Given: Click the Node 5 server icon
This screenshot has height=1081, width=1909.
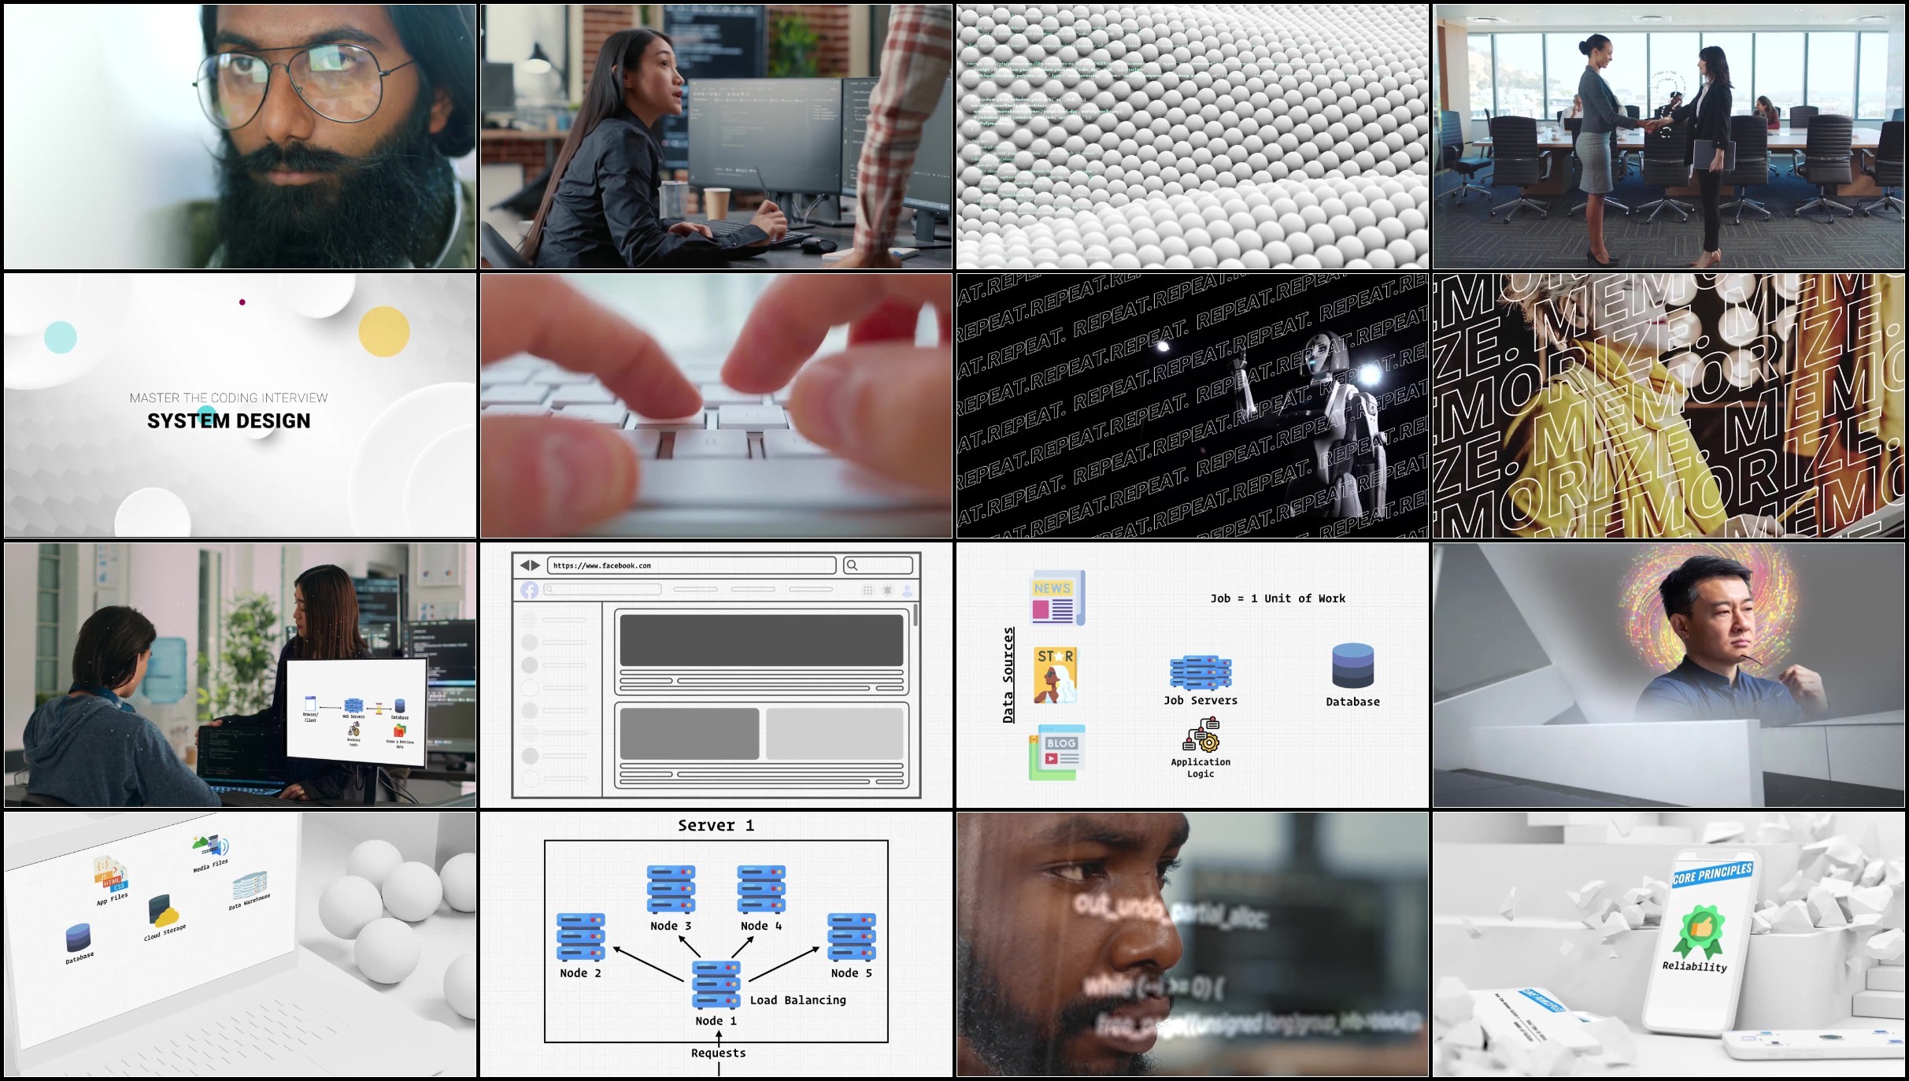Looking at the screenshot, I should 851,937.
